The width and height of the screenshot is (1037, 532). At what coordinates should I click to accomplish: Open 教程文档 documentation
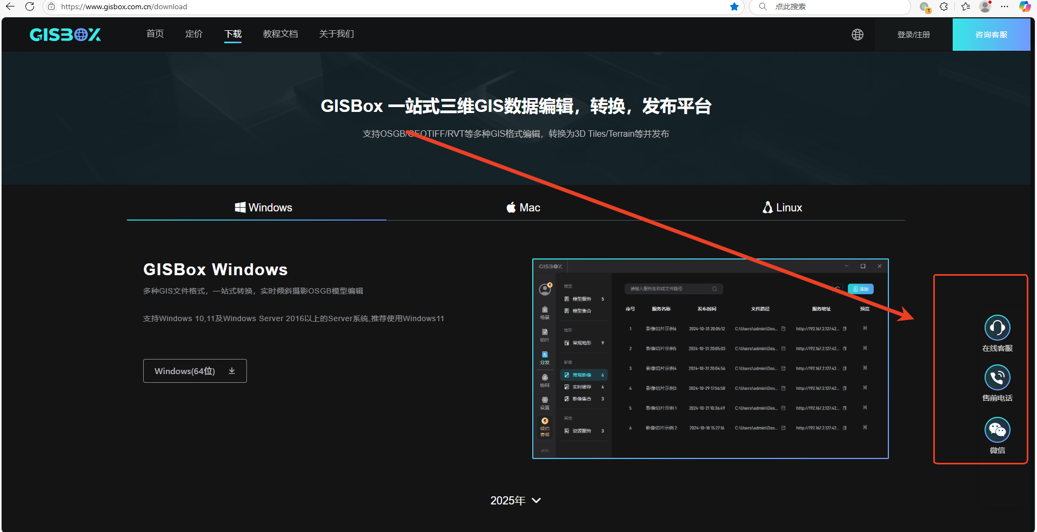(x=280, y=34)
